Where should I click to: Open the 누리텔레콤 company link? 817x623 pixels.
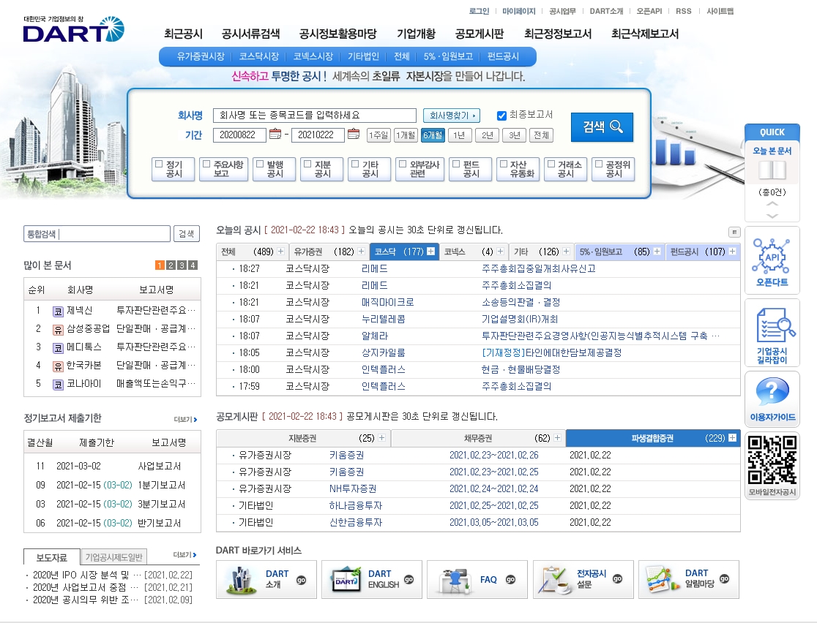pos(384,319)
